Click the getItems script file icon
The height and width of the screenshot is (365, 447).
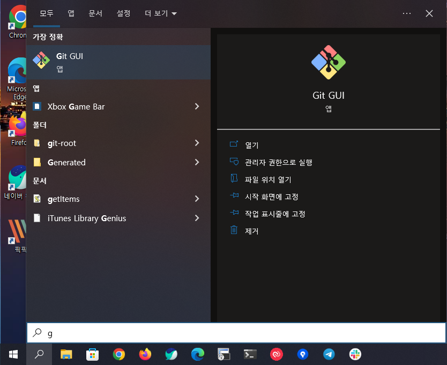[x=37, y=199]
